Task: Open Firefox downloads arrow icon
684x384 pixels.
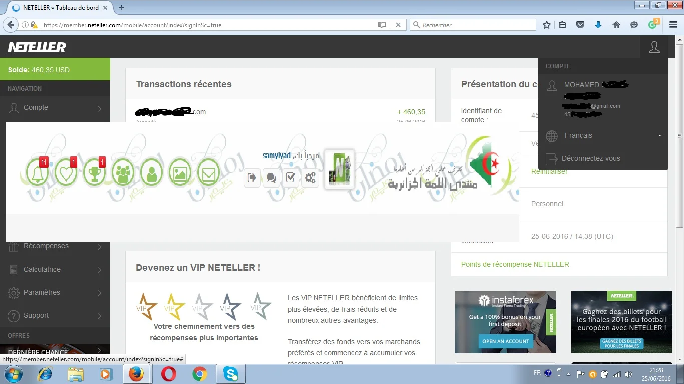Action: [598, 25]
